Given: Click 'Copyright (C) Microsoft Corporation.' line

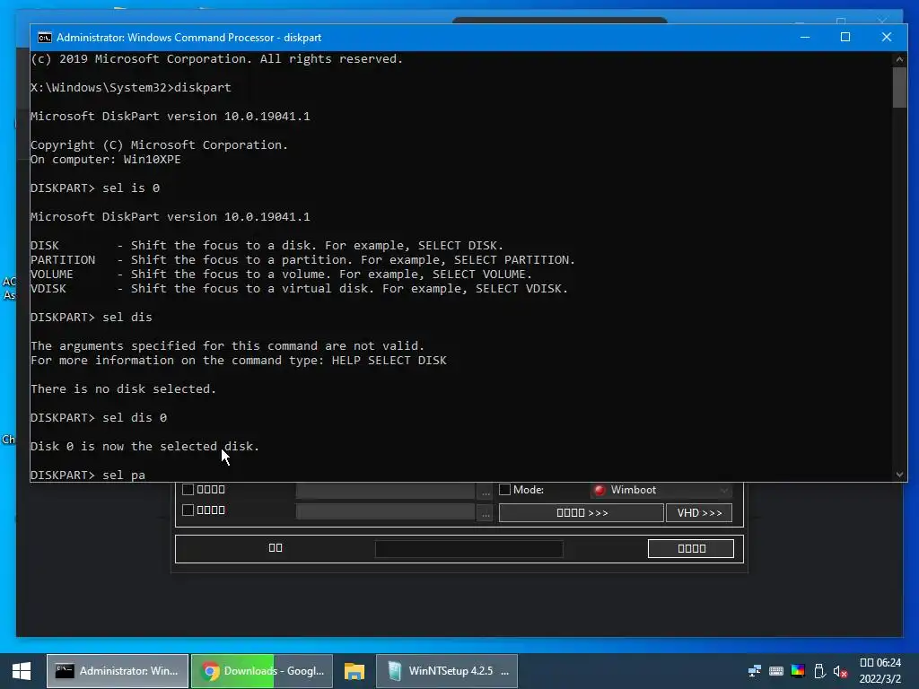Looking at the screenshot, I should tap(160, 145).
